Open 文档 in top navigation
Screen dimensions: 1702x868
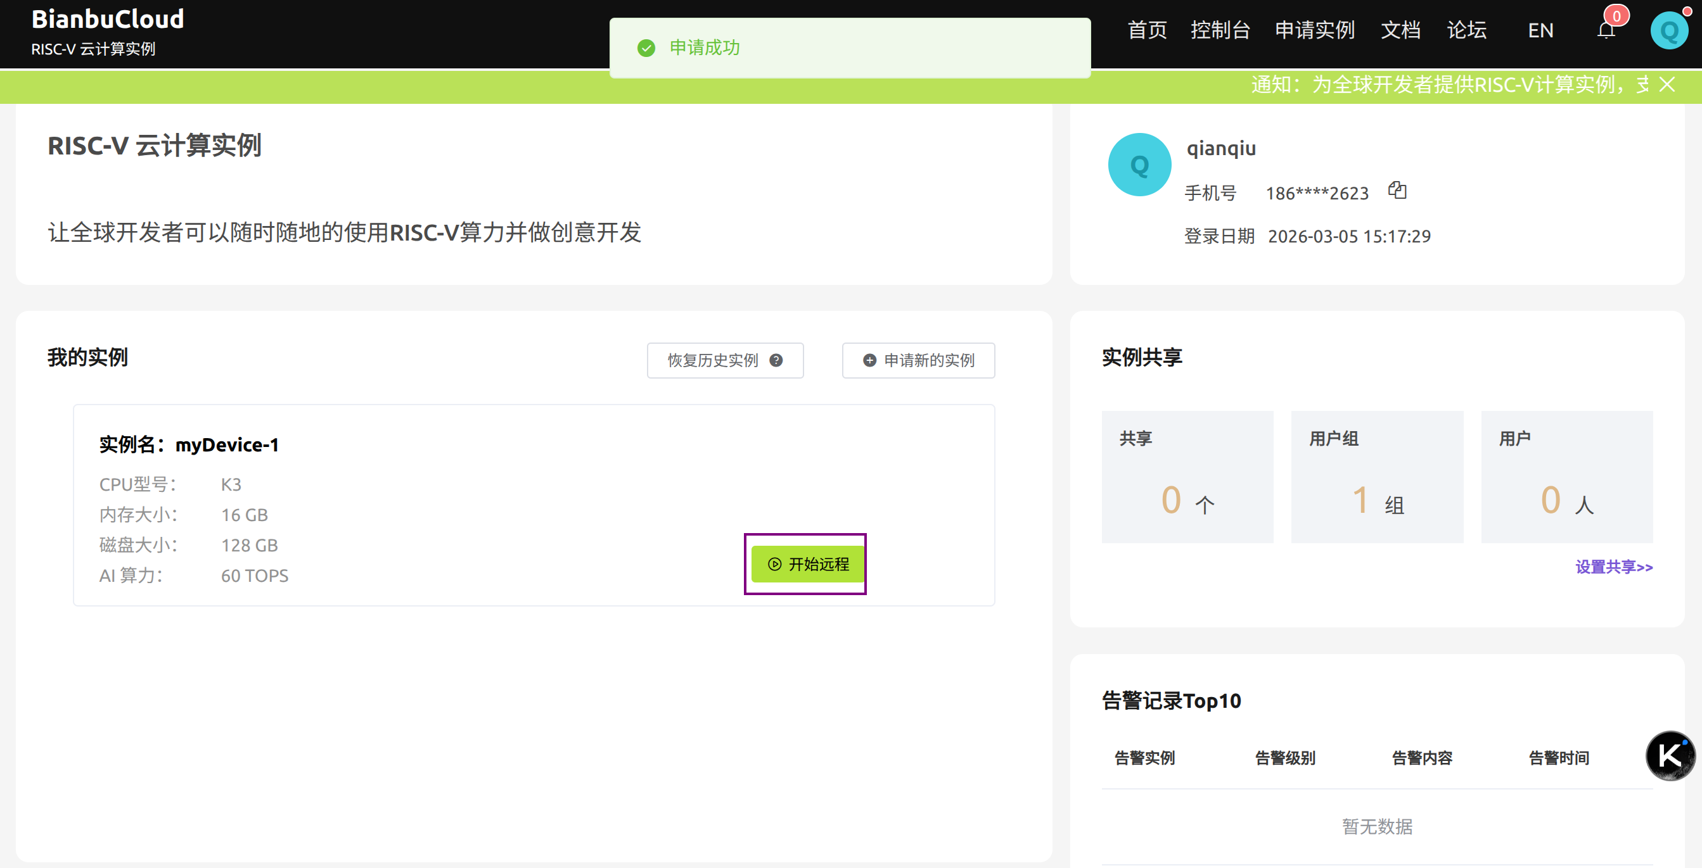point(1400,30)
